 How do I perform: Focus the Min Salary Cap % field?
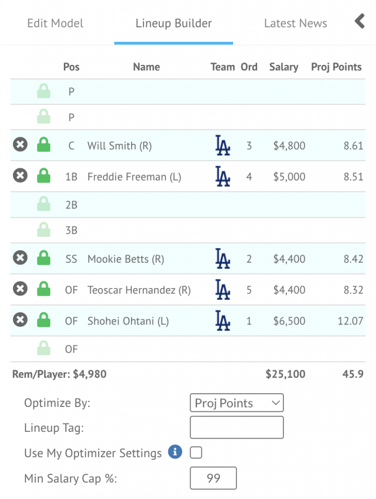tap(213, 478)
